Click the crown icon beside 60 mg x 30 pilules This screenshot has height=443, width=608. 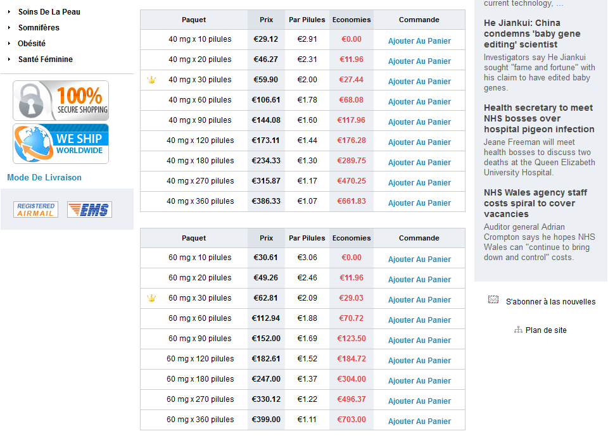pyautogui.click(x=151, y=298)
